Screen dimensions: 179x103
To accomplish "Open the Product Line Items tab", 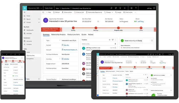I will pos(73,34).
